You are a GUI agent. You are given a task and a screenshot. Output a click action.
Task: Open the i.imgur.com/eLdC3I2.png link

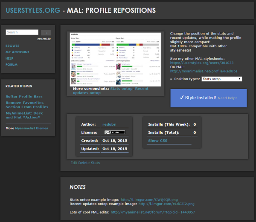(166, 204)
